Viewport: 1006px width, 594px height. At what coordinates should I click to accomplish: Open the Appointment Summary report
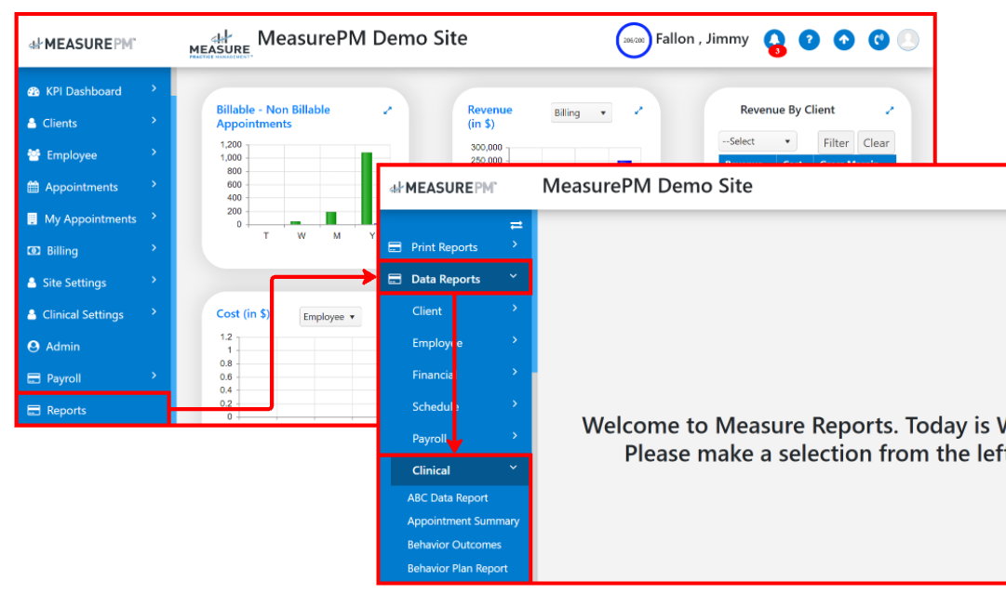pos(463,521)
